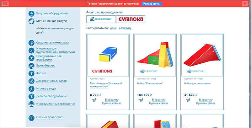Click Купить сейчас for the 31 600 ₽ item
Screen dimensions: 251x128
(x=206, y=103)
